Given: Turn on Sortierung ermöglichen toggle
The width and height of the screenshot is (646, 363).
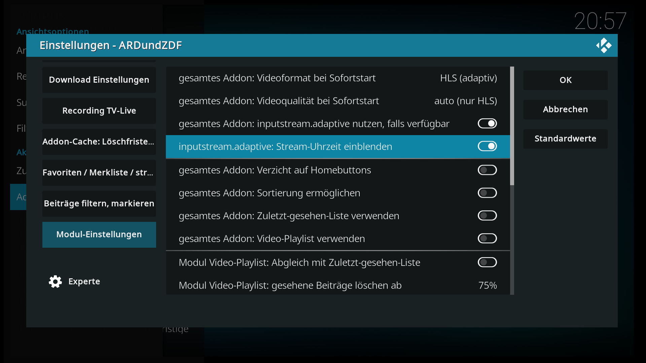Looking at the screenshot, I should coord(487,193).
